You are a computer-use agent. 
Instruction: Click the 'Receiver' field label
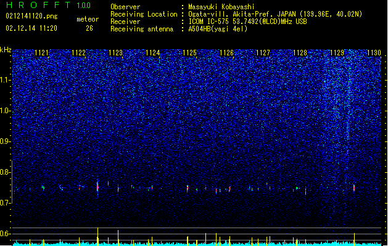coord(125,22)
